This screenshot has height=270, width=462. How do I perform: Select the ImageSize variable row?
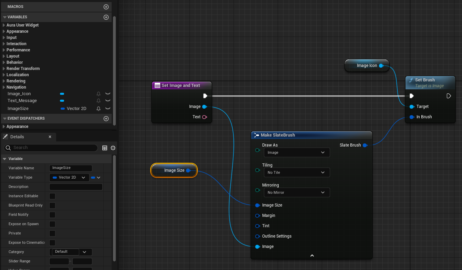click(x=56, y=109)
